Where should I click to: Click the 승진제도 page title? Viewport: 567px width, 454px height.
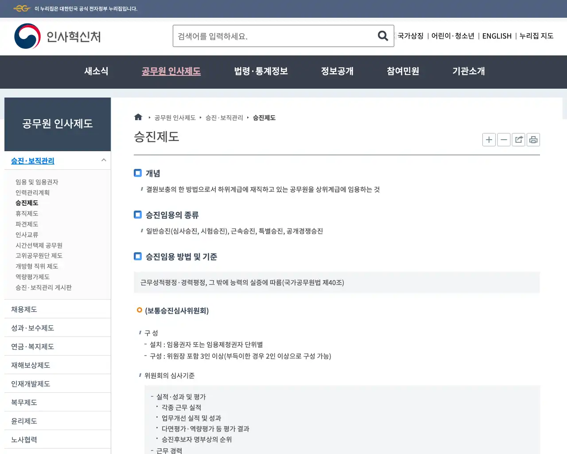156,137
